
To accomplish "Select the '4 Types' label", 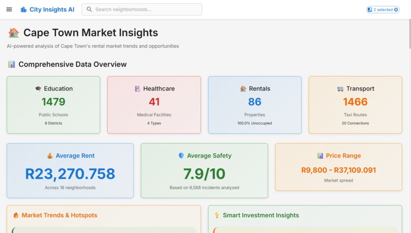I will coord(154,123).
